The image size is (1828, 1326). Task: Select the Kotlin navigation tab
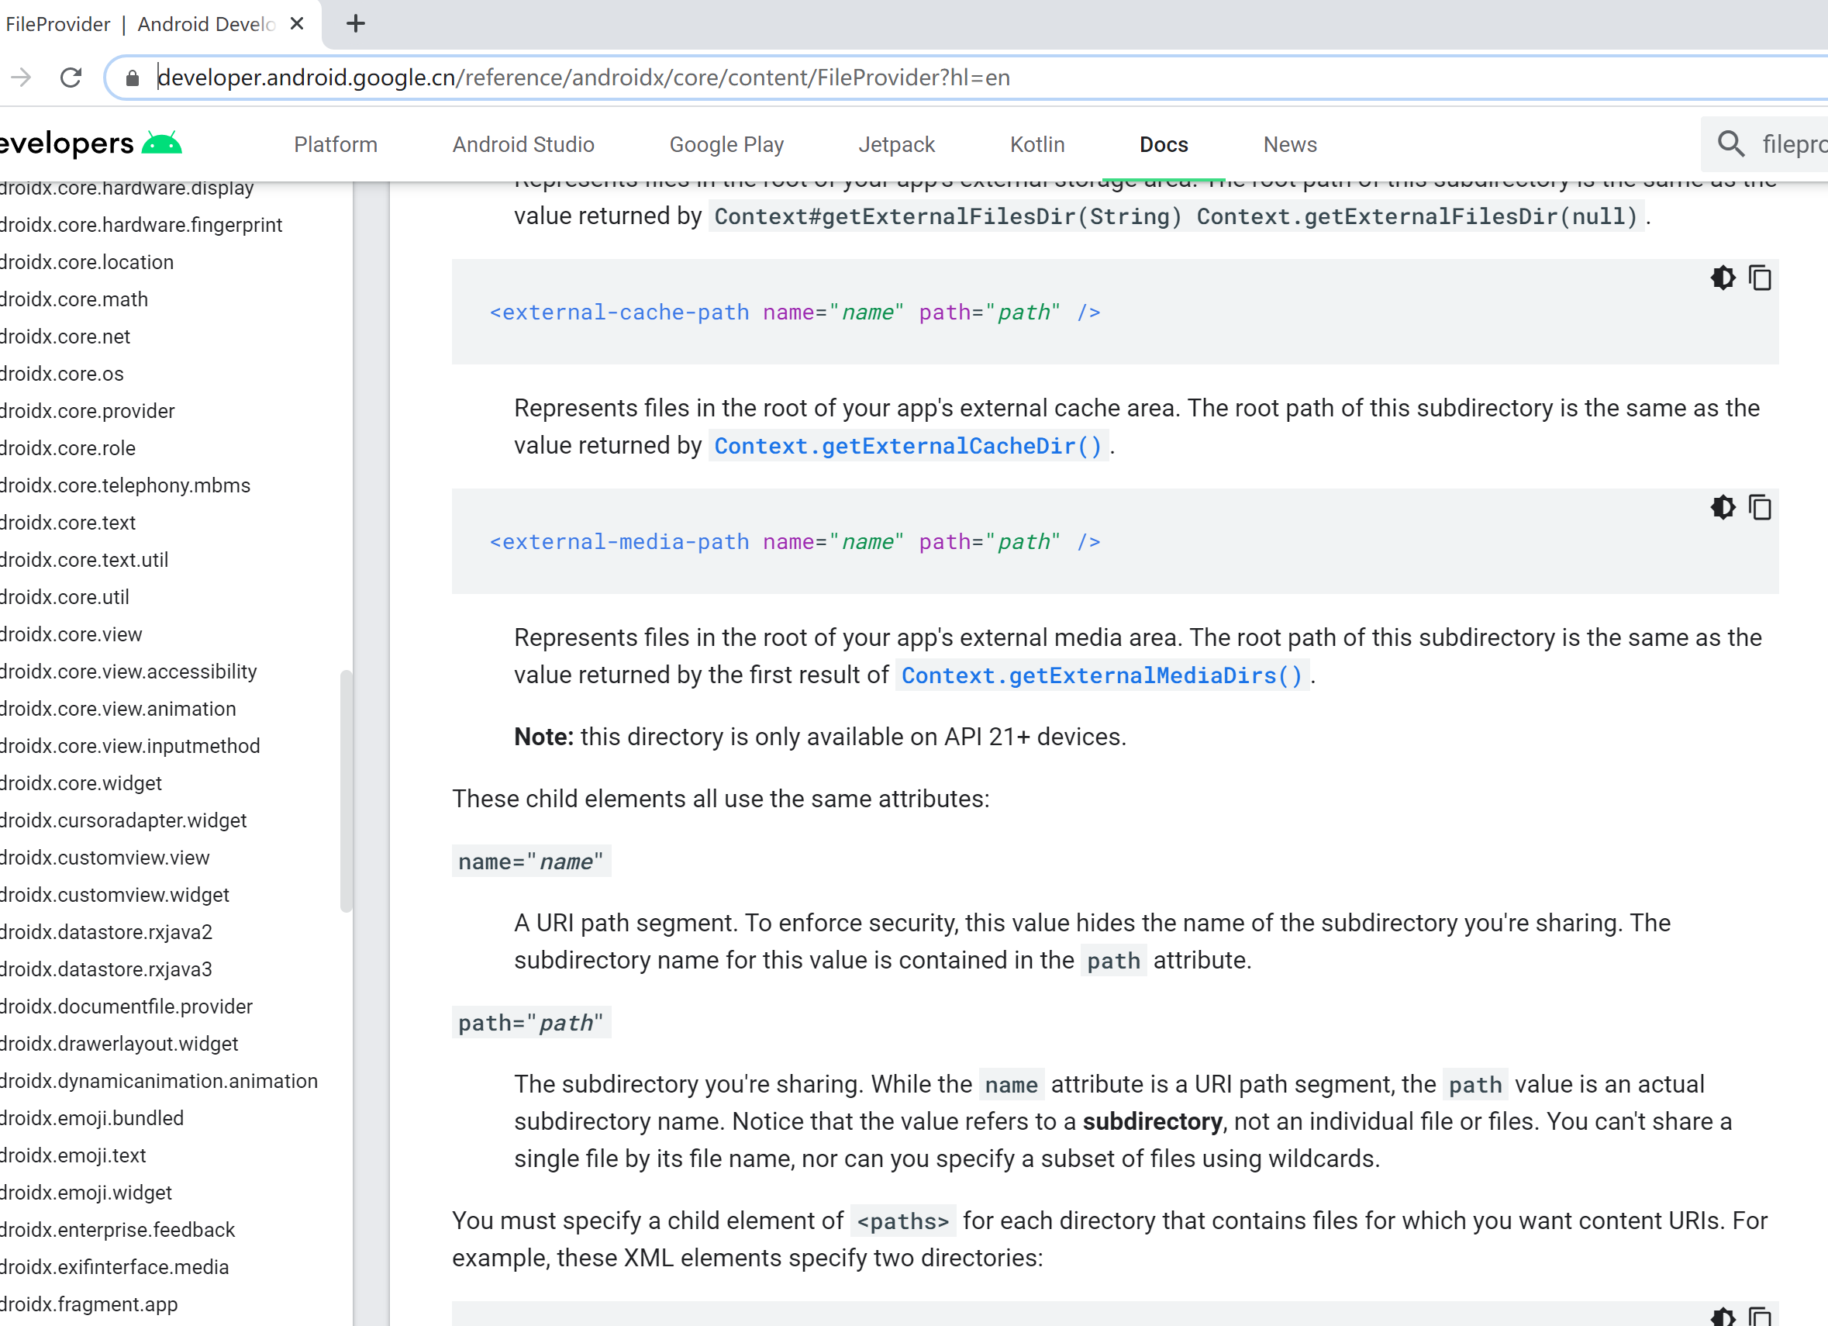pyautogui.click(x=1036, y=143)
